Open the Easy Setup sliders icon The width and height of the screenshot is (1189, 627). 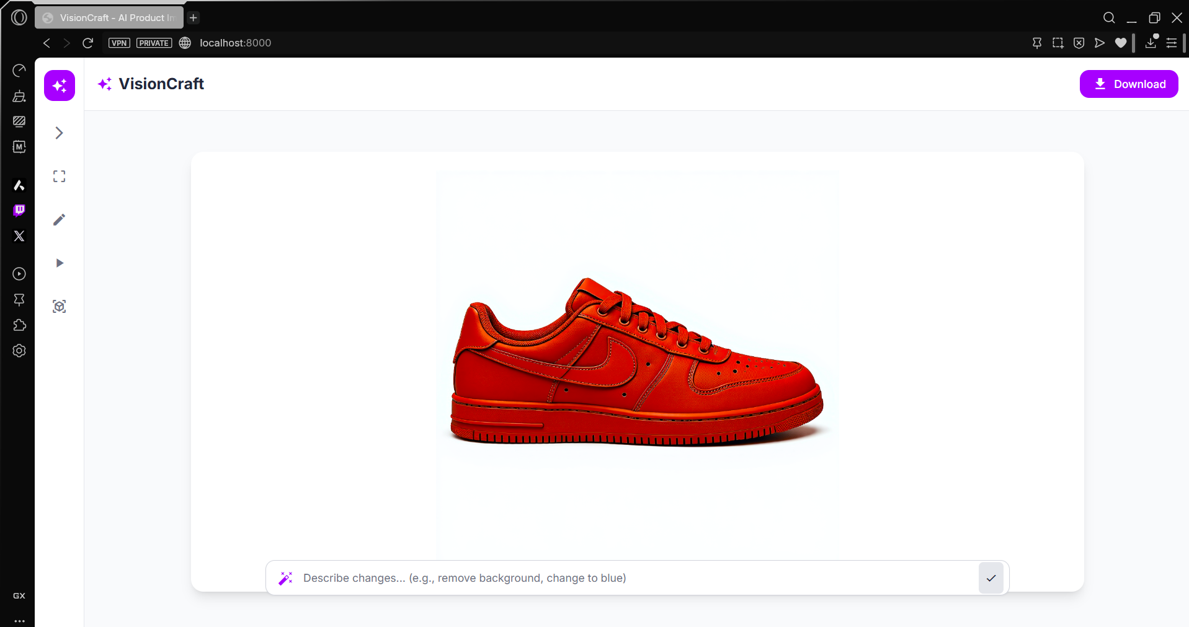click(1172, 43)
